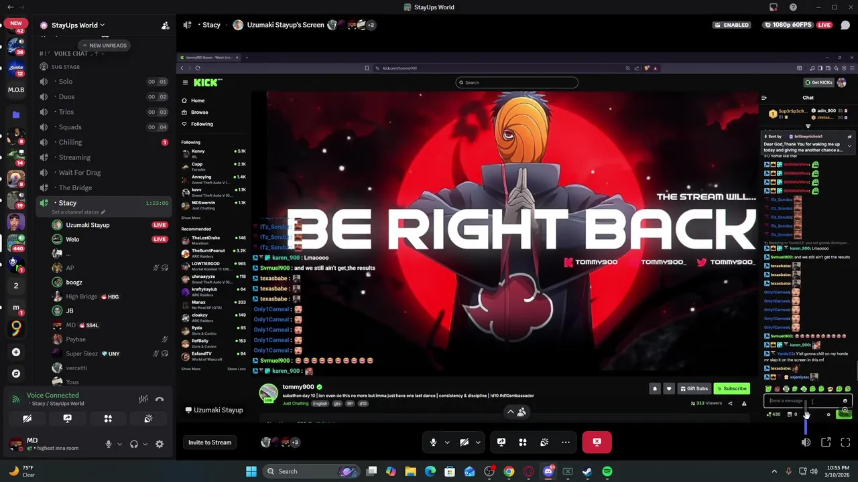Adjust the stream volume speaker control

tap(806, 443)
